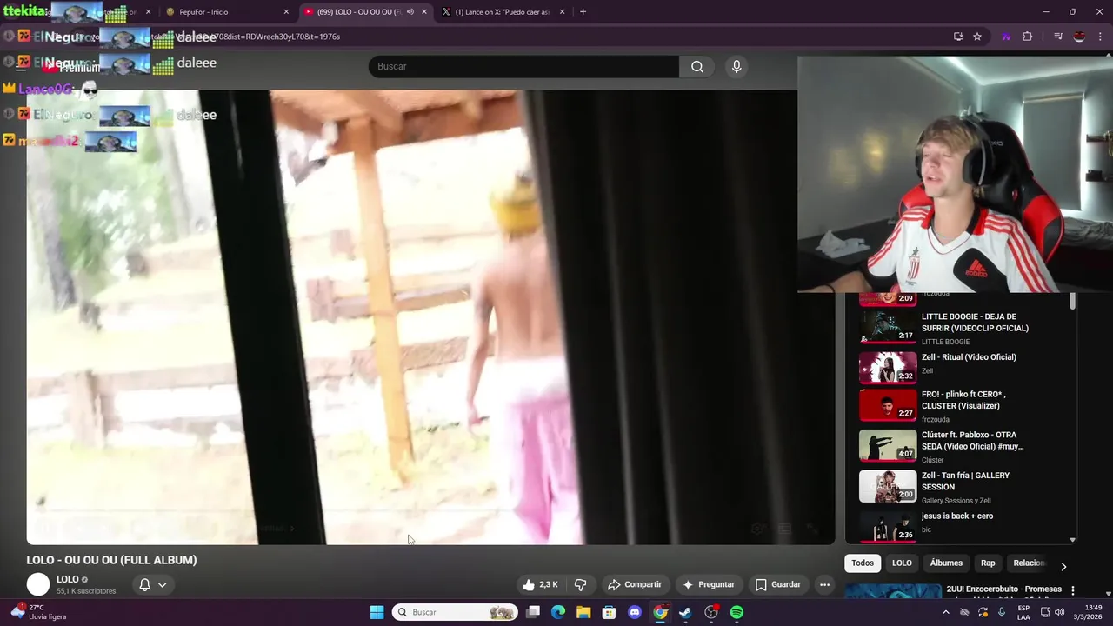Image resolution: width=1113 pixels, height=626 pixels.
Task: Open a new browser tab
Action: 583,12
